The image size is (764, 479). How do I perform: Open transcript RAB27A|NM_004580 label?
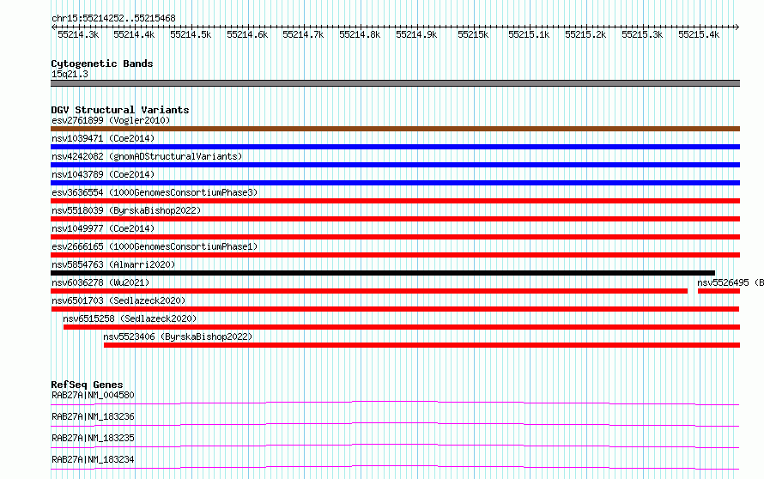(x=93, y=395)
